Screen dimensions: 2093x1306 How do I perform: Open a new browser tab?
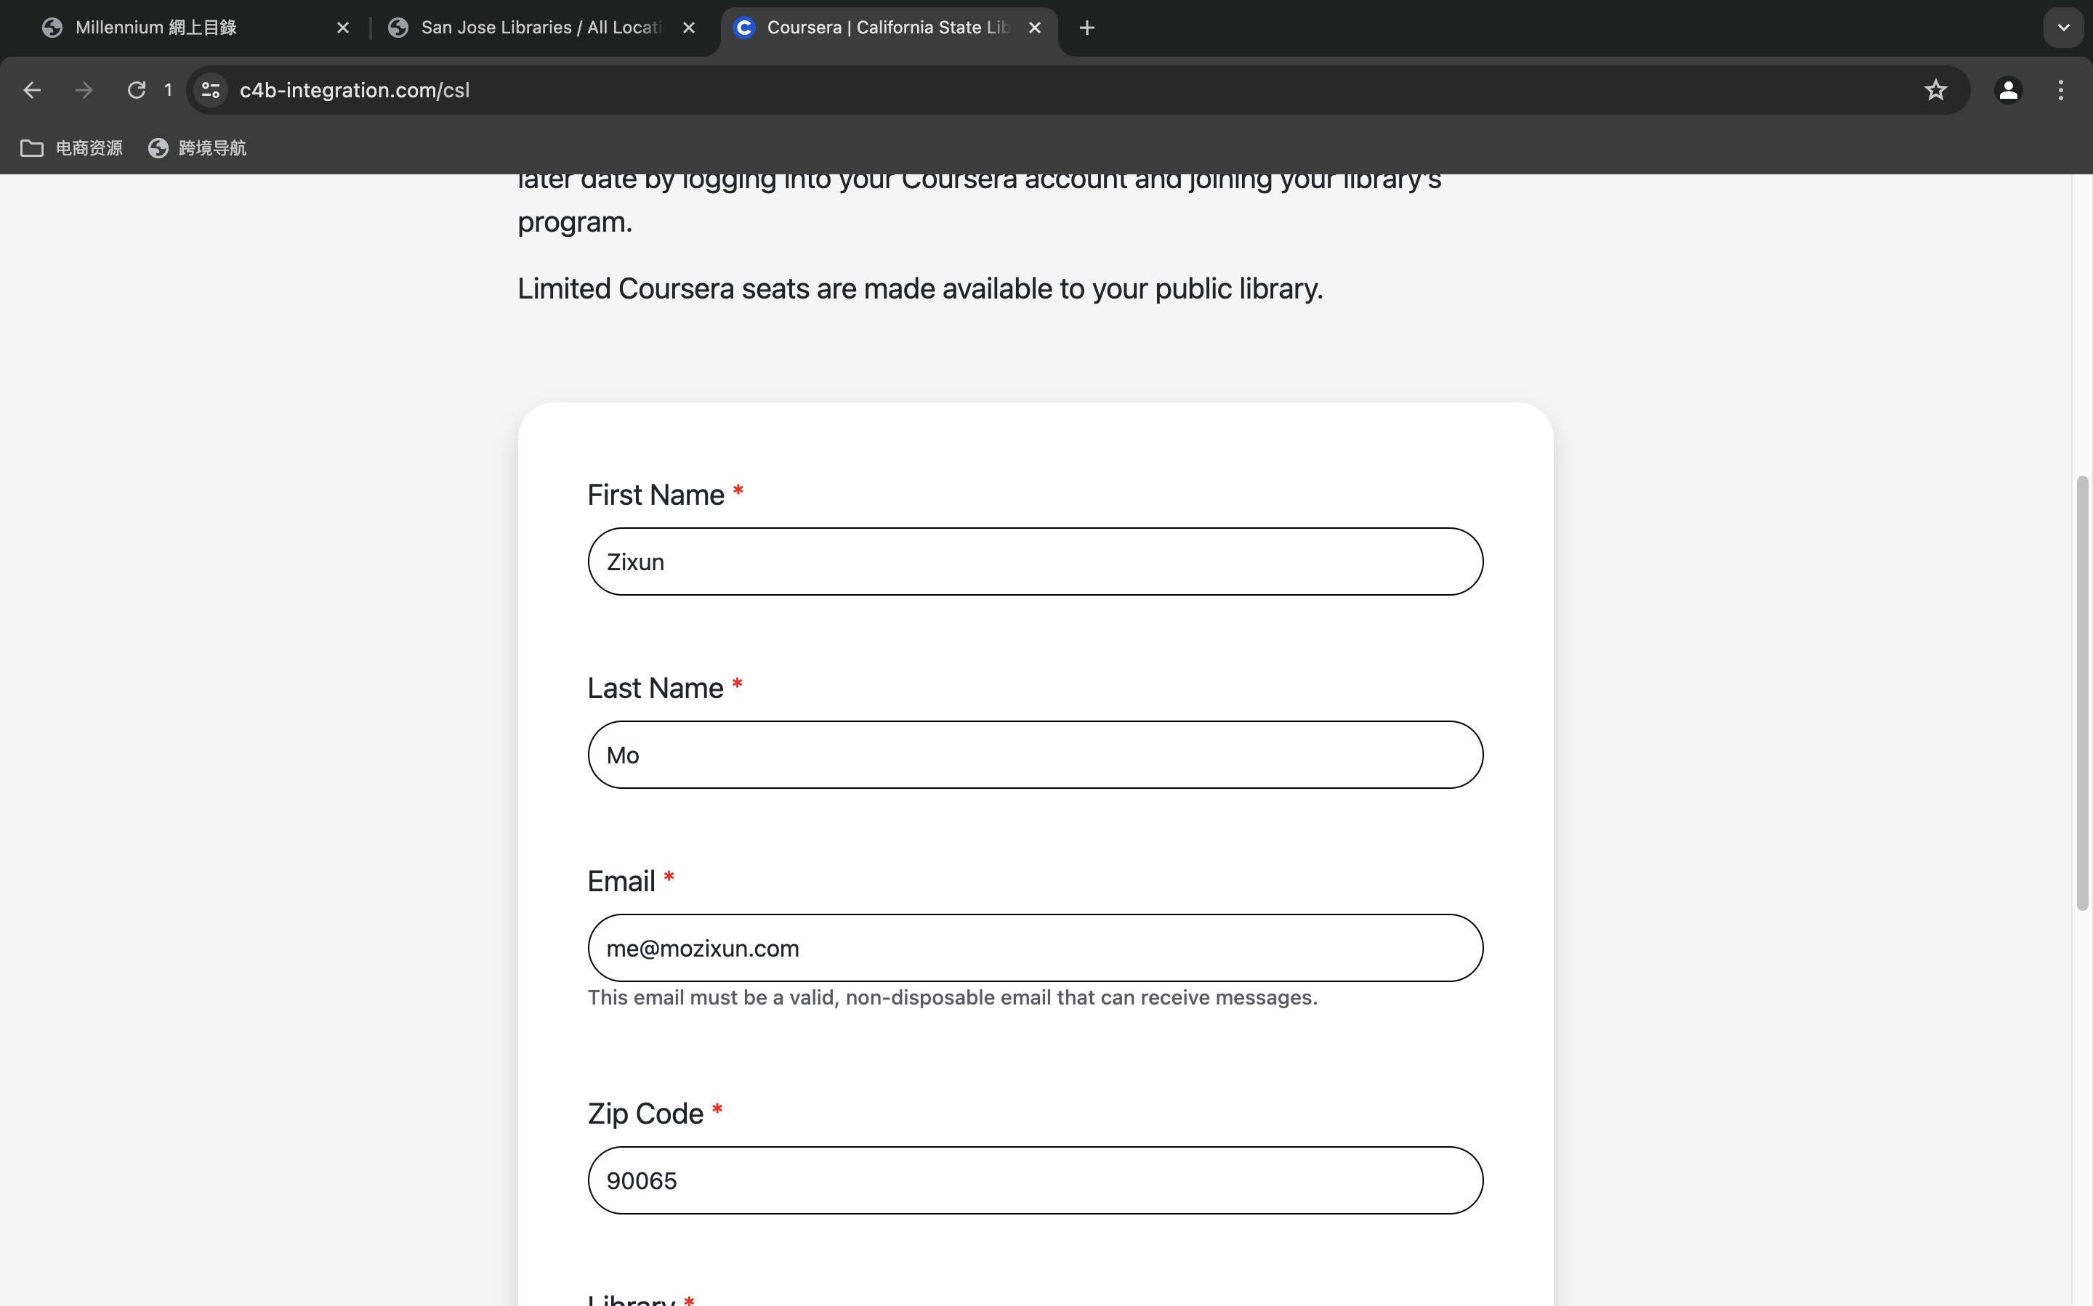tap(1087, 28)
